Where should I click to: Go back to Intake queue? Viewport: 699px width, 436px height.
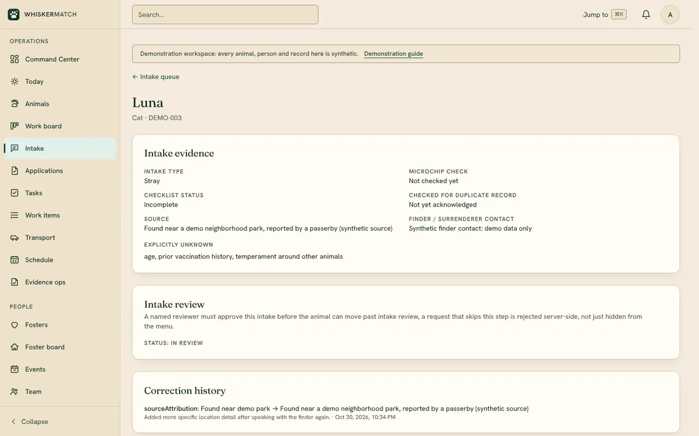[156, 77]
